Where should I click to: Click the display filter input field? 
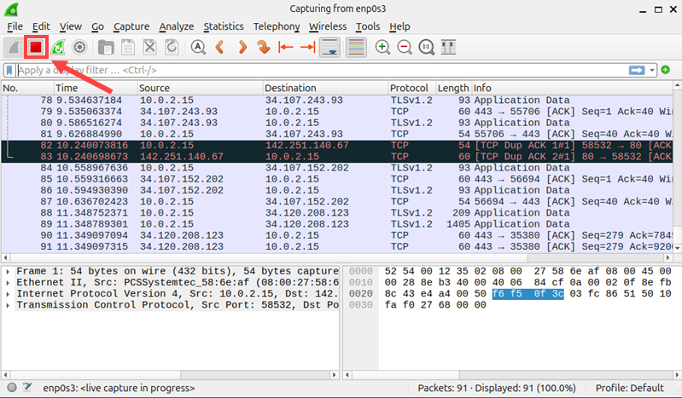click(322, 70)
